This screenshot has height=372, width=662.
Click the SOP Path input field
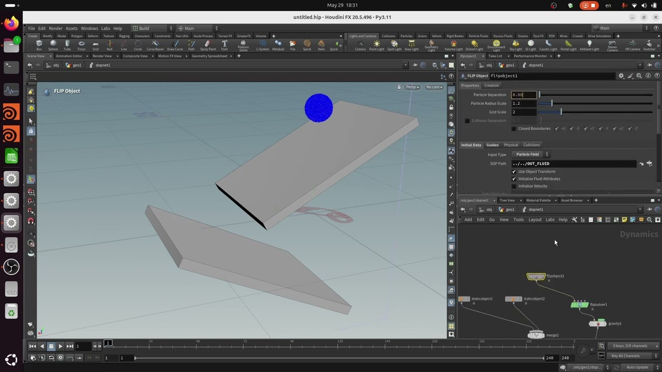tap(574, 163)
